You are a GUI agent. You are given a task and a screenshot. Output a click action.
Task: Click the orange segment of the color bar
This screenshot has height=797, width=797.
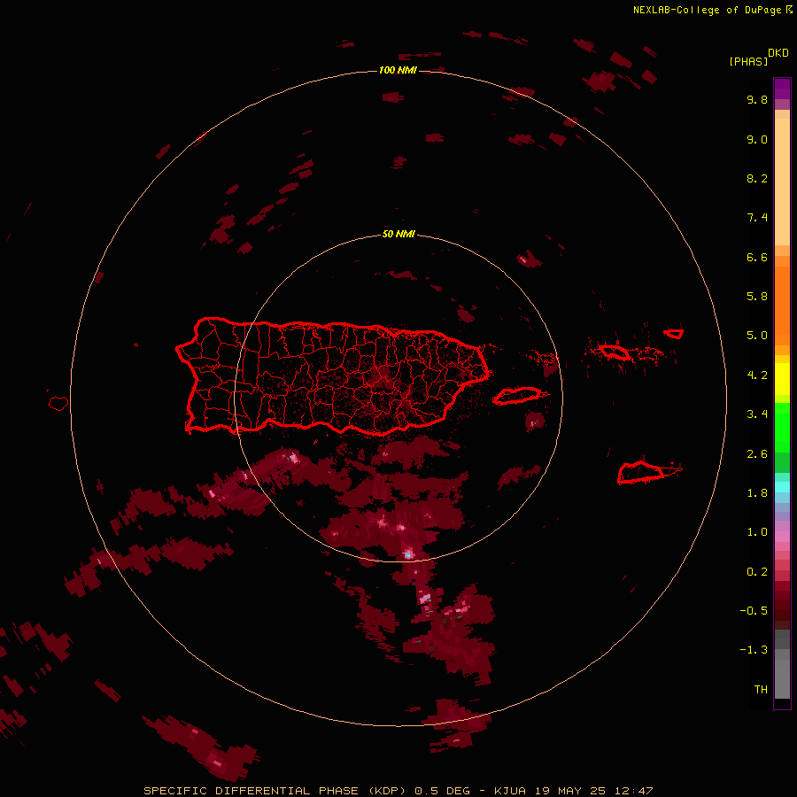[x=782, y=306]
